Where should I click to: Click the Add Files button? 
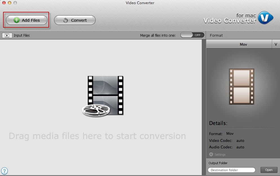click(26, 20)
